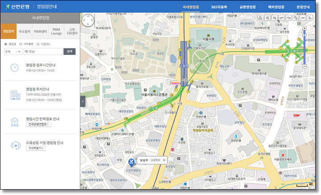The height and width of the screenshot is (195, 321).
Task: Open the 본점안내 top menu
Action: (303, 7)
